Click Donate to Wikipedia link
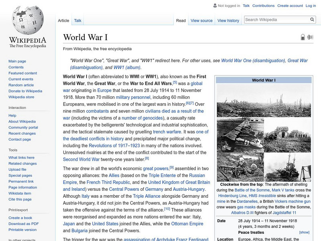The width and height of the screenshot is (321, 241). (25, 91)
